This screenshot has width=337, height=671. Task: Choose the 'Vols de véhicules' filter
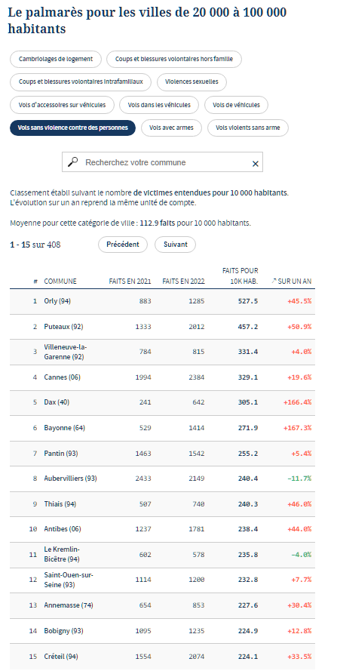[236, 105]
